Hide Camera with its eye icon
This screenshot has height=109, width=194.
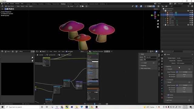(x=190, y=13)
